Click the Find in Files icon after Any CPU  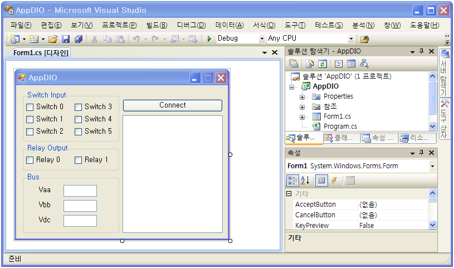364,39
